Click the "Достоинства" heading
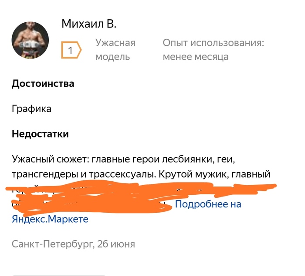This screenshot has width=305, height=276. 43,83
